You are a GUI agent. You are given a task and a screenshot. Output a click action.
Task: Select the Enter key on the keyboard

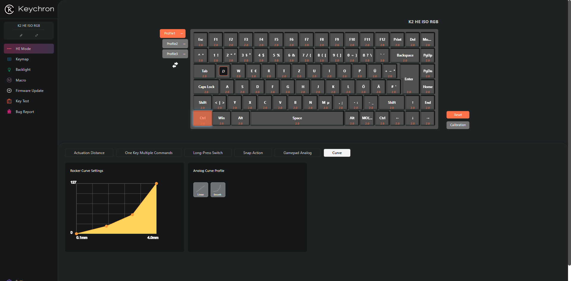(410, 79)
